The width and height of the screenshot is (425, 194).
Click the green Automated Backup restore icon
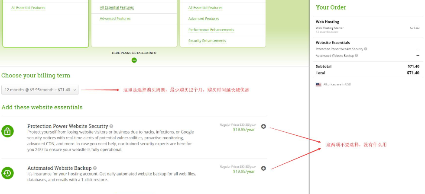pos(7,173)
